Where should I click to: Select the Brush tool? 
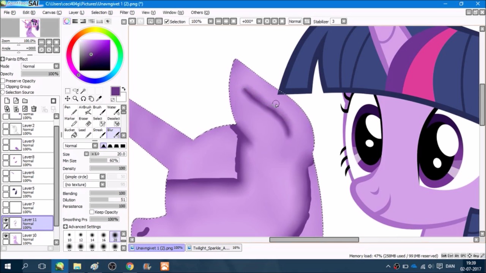99,110
